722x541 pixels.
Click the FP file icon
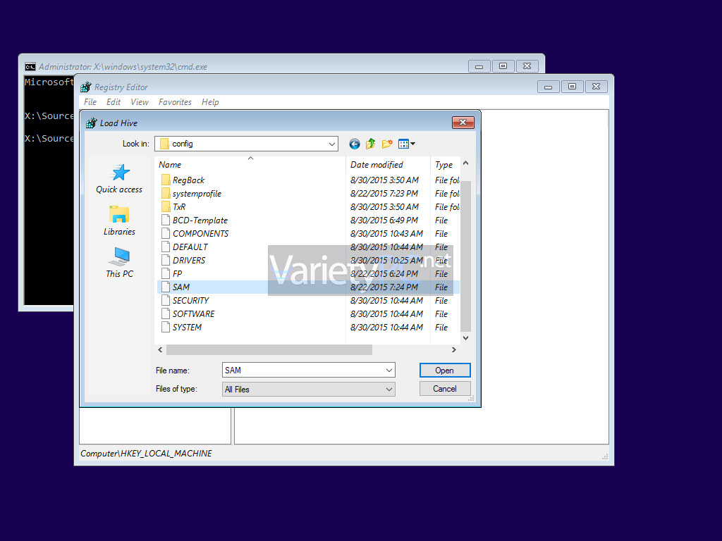pyautogui.click(x=166, y=273)
